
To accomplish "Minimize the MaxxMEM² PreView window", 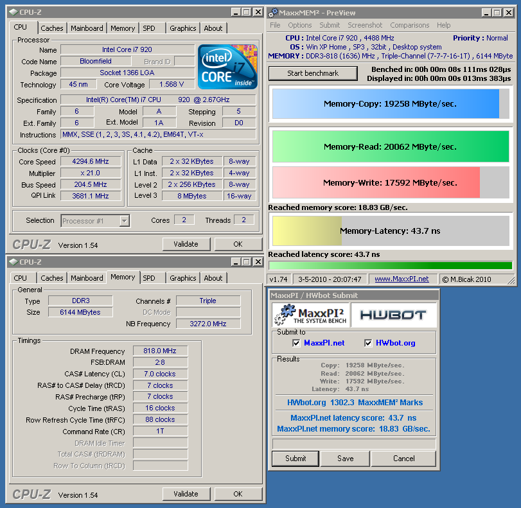I will coord(486,13).
